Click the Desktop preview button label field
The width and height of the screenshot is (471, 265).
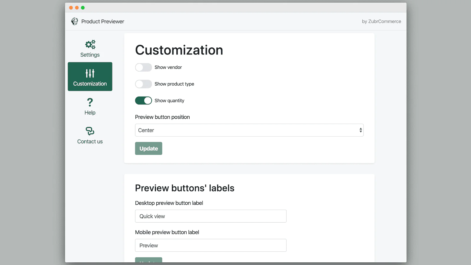coord(210,216)
